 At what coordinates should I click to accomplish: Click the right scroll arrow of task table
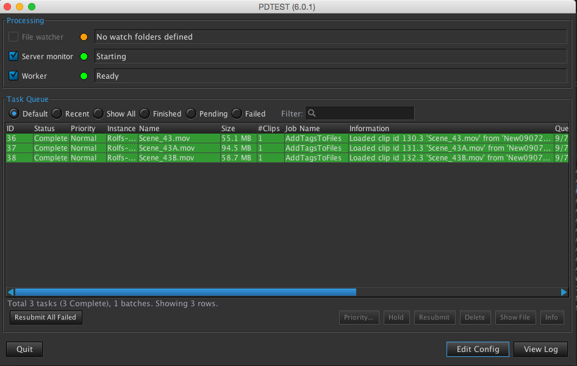564,292
